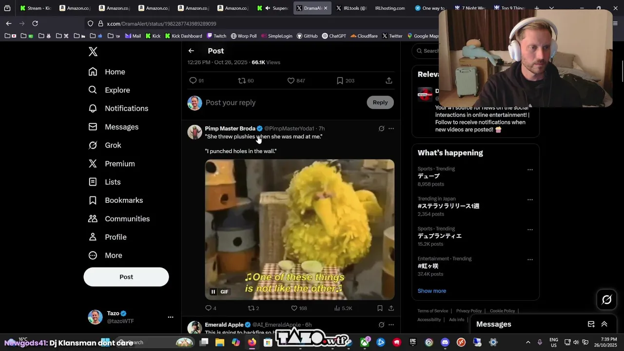The image size is (624, 351).
Task: Click Grok icon on Pimp Master Broda reply
Action: [x=381, y=129]
